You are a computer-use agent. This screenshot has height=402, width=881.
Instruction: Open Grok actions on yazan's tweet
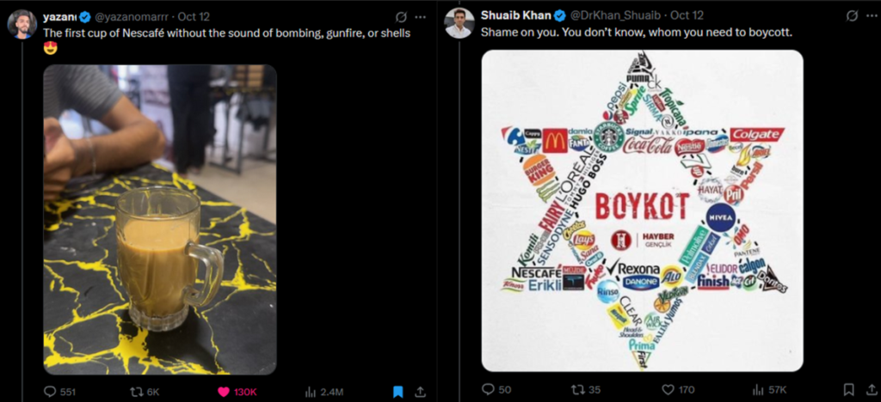pos(400,17)
